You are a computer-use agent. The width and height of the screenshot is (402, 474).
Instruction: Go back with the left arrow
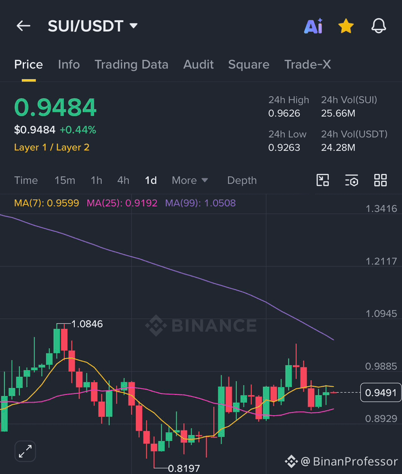click(x=23, y=26)
